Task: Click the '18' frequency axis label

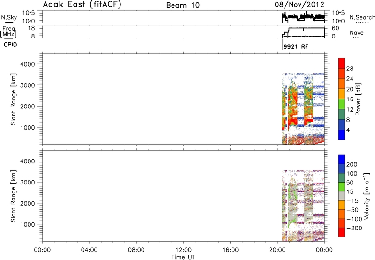Action: [31, 28]
